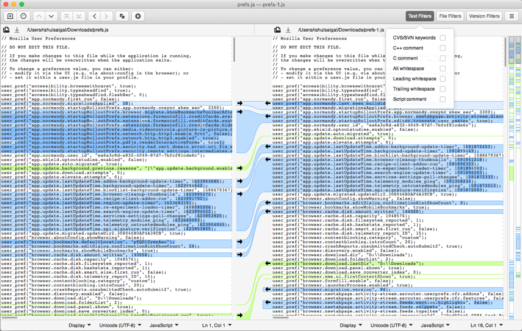The width and height of the screenshot is (522, 331).
Task: Switch to the Version Filters tab
Action: tap(484, 16)
